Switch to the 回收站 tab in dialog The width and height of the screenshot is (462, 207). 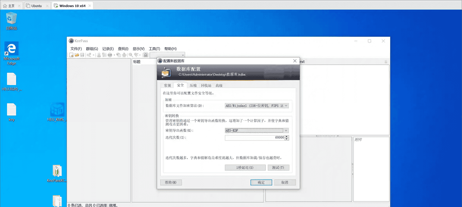click(206, 85)
